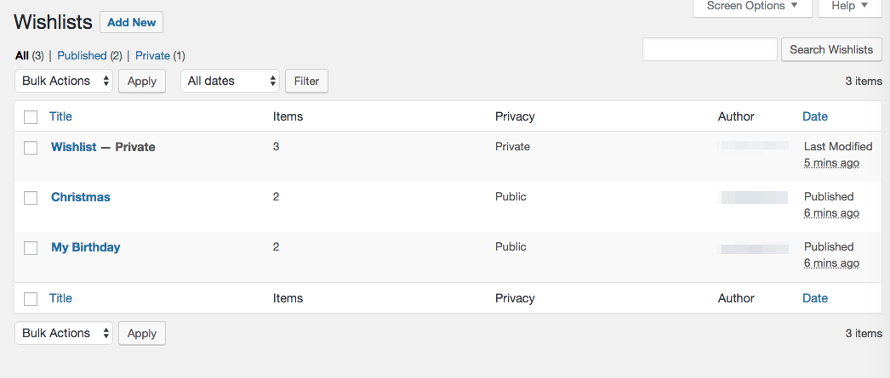Open the Help tab
This screenshot has height=378, width=890.
(x=849, y=7)
